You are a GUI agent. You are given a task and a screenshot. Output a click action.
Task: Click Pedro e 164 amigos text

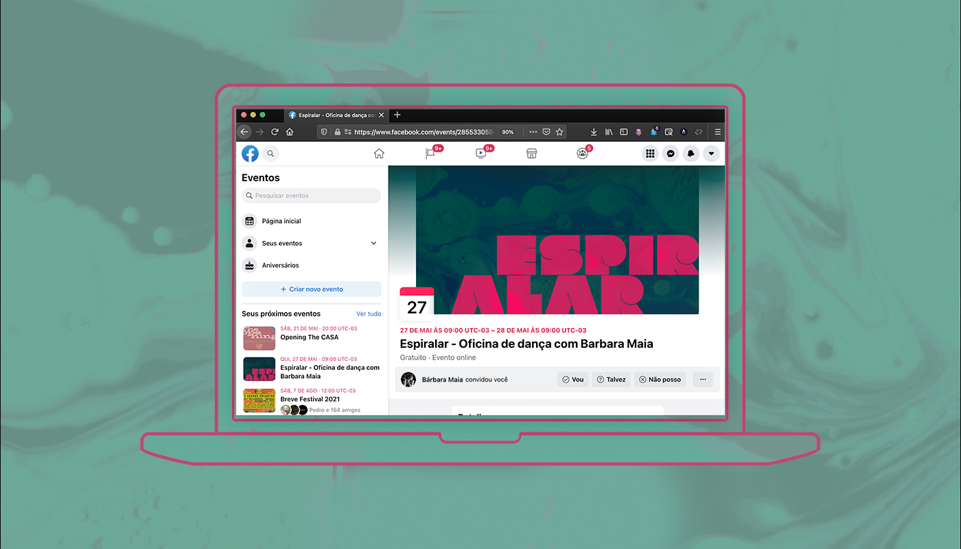pyautogui.click(x=334, y=410)
